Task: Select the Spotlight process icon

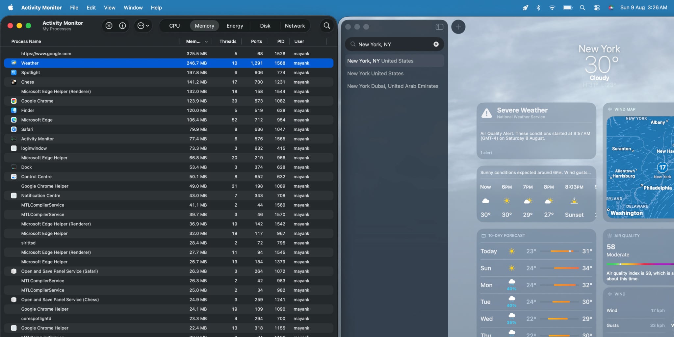Action: pyautogui.click(x=14, y=72)
